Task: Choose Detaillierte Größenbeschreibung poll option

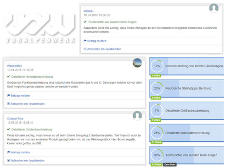Action: (x=186, y=111)
